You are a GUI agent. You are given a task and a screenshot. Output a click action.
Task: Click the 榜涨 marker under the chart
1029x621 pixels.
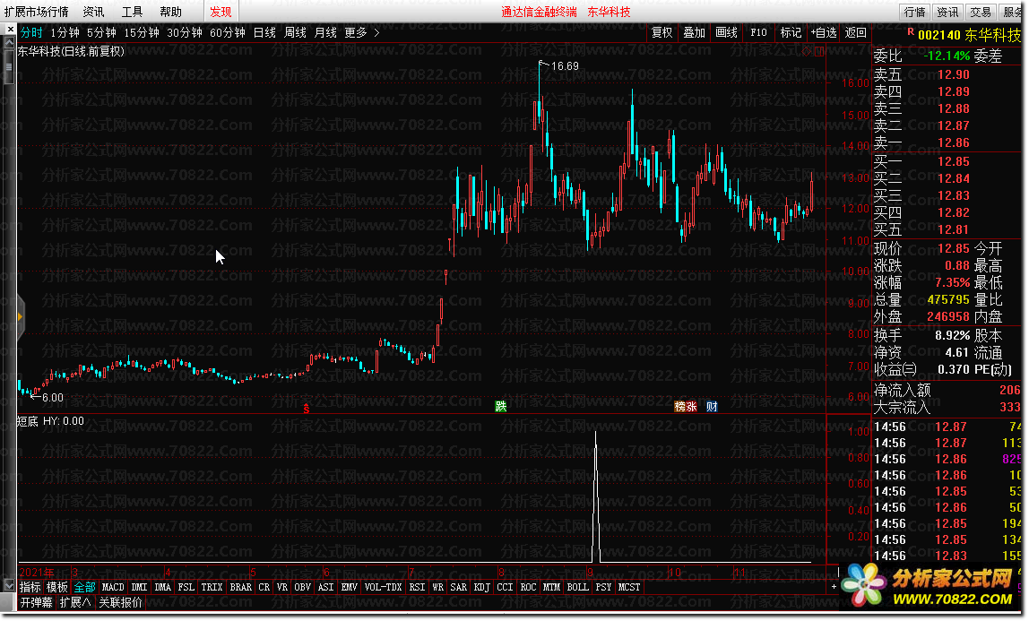686,407
